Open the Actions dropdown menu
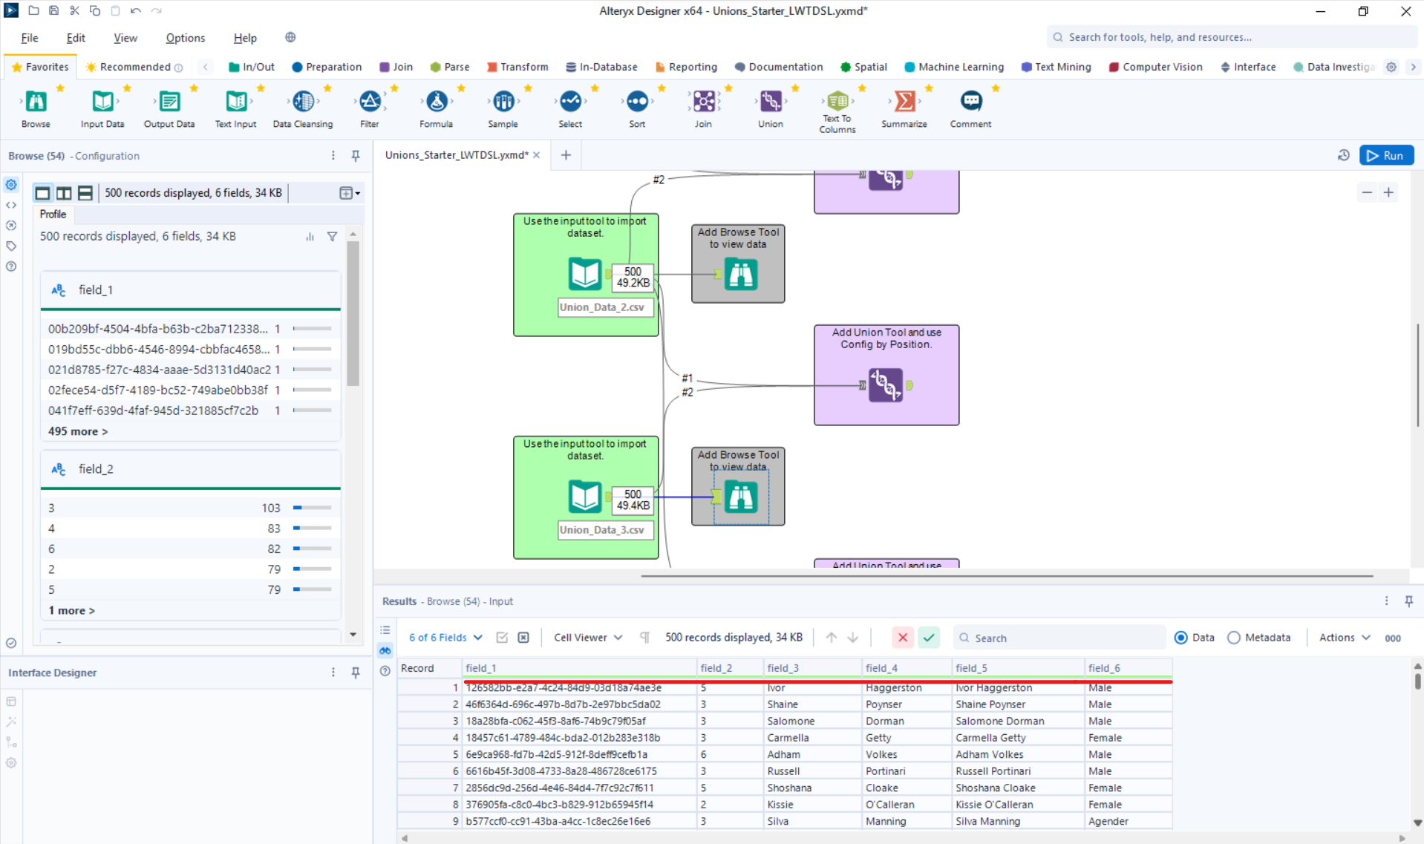This screenshot has height=844, width=1424. tap(1344, 638)
